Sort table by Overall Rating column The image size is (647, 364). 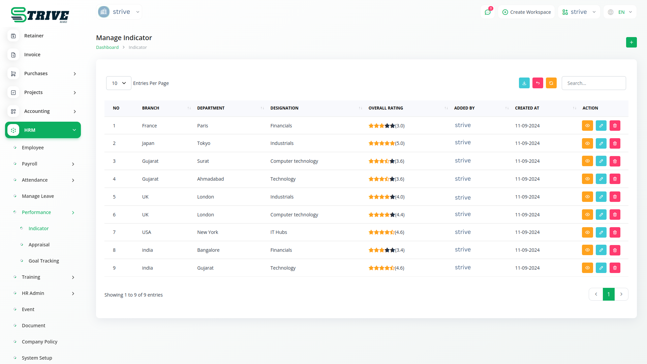coord(386,108)
